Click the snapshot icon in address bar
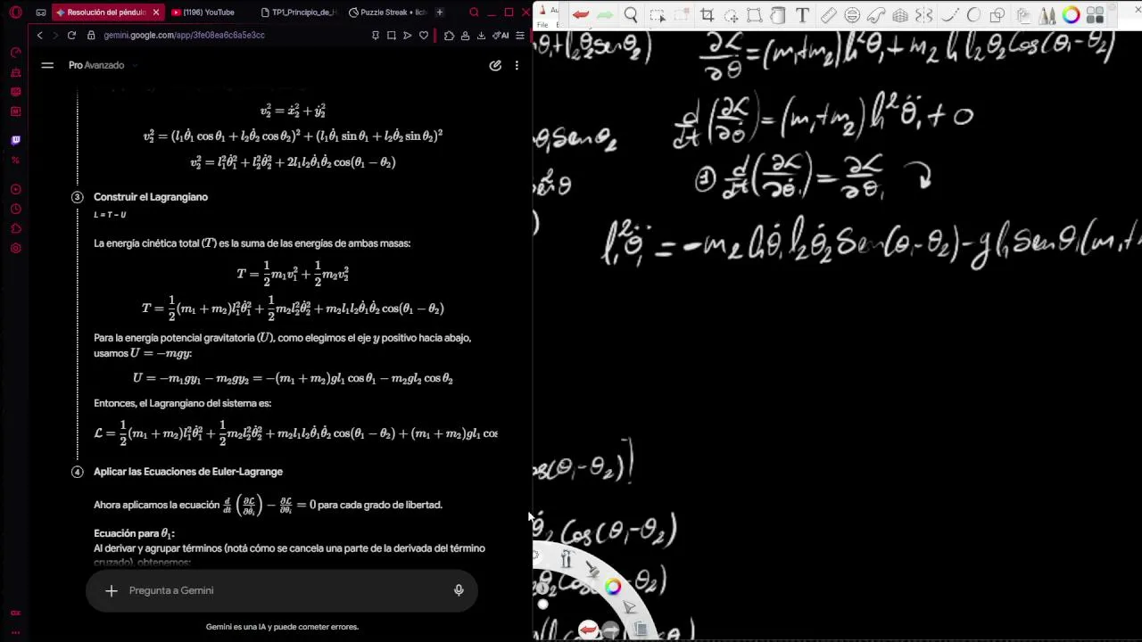 (x=392, y=35)
